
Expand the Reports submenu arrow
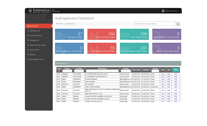click(x=50, y=55)
